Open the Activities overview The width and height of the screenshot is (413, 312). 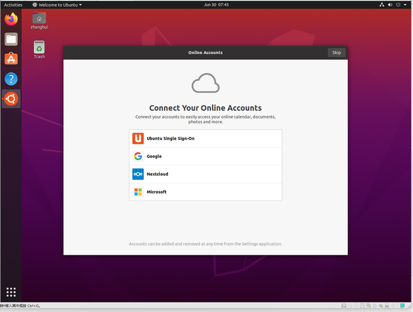(x=13, y=5)
